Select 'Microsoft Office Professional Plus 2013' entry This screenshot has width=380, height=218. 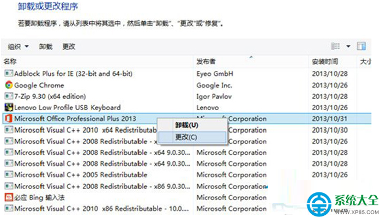[75, 119]
